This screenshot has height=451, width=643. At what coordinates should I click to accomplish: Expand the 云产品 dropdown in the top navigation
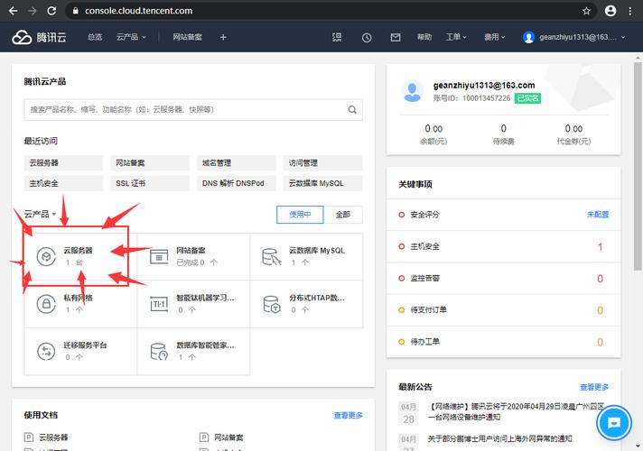tap(131, 37)
